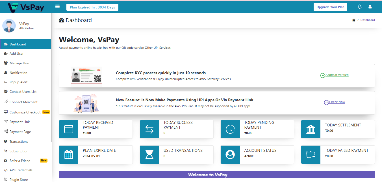
Task: Click the hamburger menu toggle icon
Action: pyautogui.click(x=58, y=7)
